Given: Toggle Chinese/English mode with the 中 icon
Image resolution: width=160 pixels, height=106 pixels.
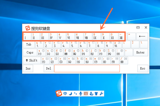Looking at the screenshot, I should point(65,94).
